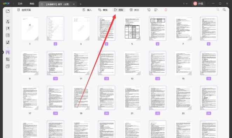Screen dimensions: 232x138
Task: Select the Replace (替换) pages tool
Action: pos(103,10)
